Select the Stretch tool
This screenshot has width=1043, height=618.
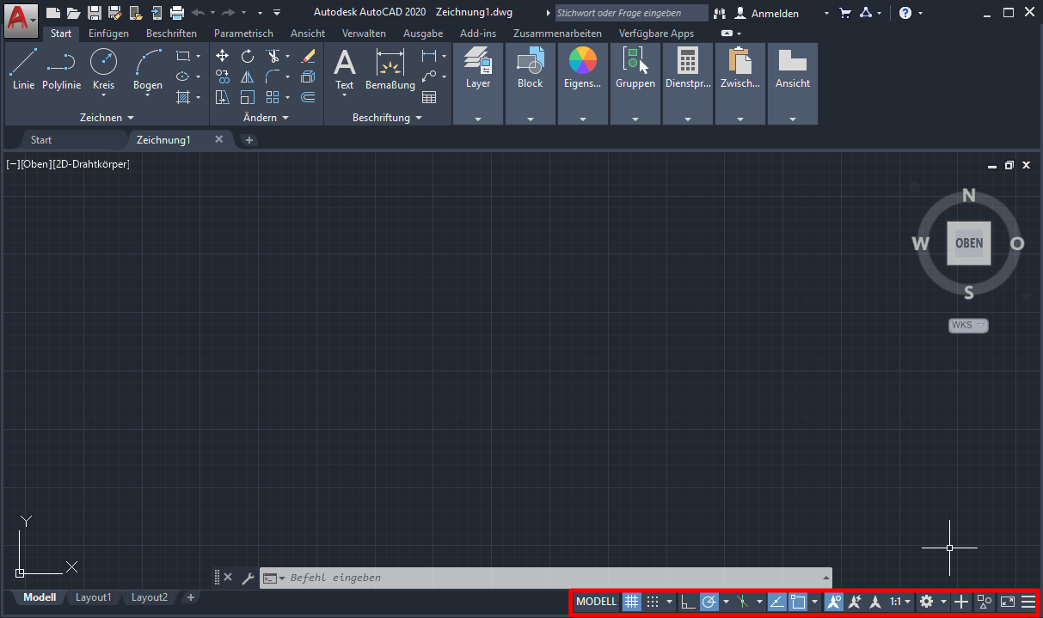point(222,97)
